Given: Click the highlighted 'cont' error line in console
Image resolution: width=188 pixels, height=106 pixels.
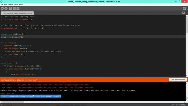Looking at the screenshot, I should [31, 96].
